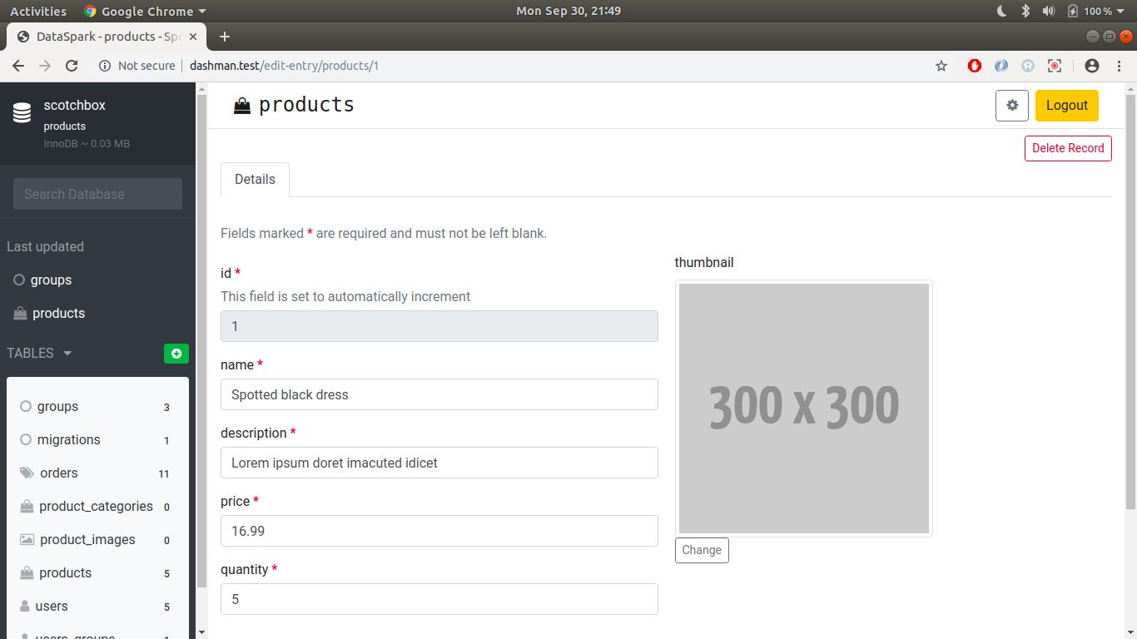This screenshot has width=1137, height=639.
Task: Click into the Search Database field
Action: [x=97, y=194]
